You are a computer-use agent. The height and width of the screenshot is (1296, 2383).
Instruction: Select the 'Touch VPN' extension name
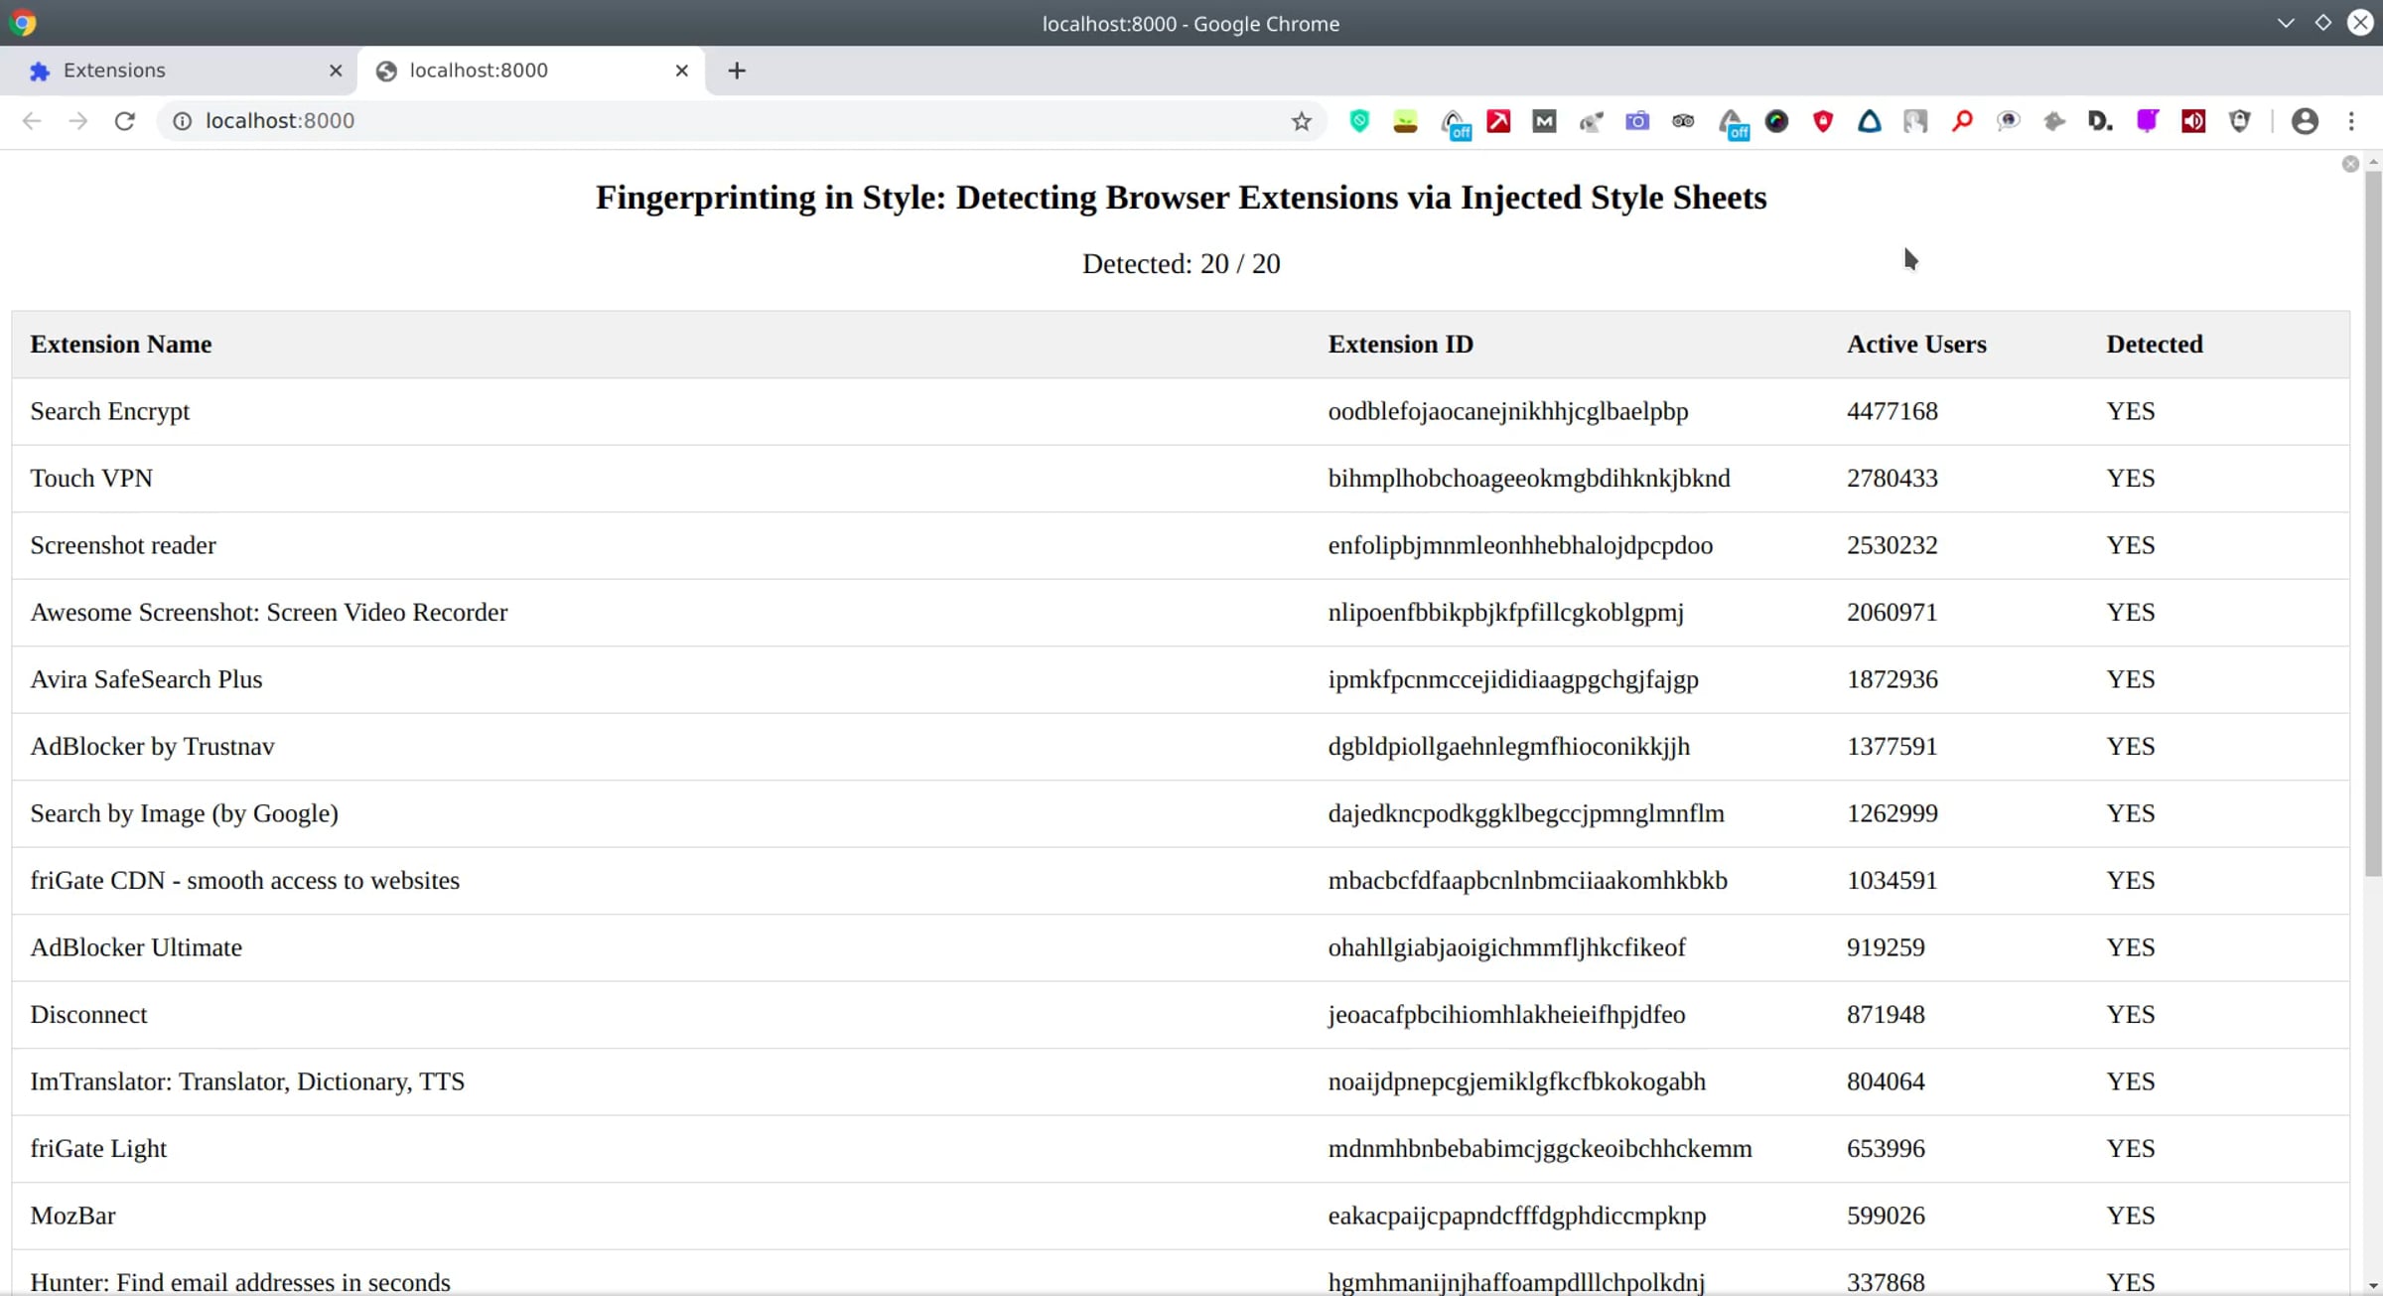coord(91,479)
